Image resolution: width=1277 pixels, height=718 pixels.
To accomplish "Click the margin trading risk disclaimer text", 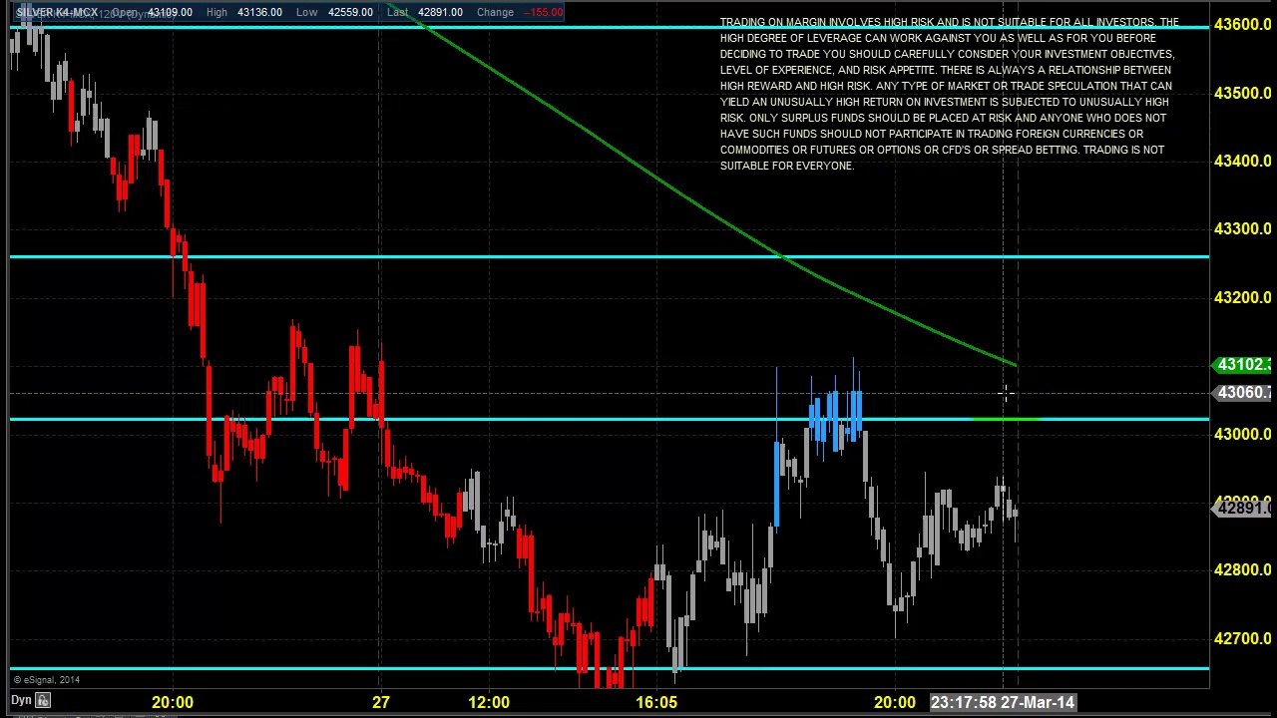I will pyautogui.click(x=949, y=94).
